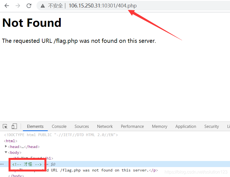Screen dimensions: 230x177
Task: Activate the DevTools inspect element picker
Action: [5, 126]
